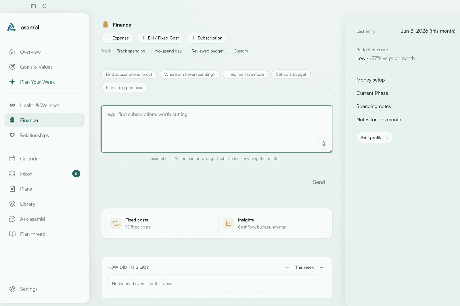The image size is (460, 306).
Task: Click the Inbox tray icon
Action: click(x=12, y=174)
